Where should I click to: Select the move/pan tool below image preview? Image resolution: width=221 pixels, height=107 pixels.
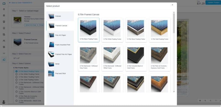tap(200, 101)
